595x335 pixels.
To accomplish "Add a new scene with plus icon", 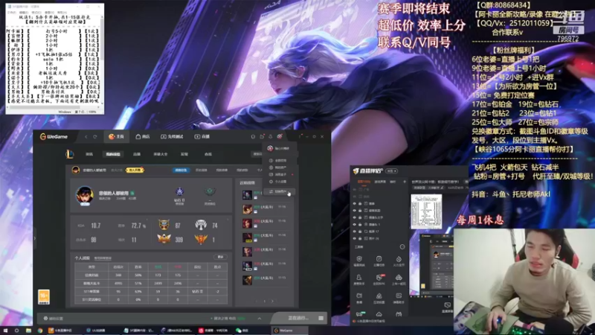I will pyautogui.click(x=405, y=182).
